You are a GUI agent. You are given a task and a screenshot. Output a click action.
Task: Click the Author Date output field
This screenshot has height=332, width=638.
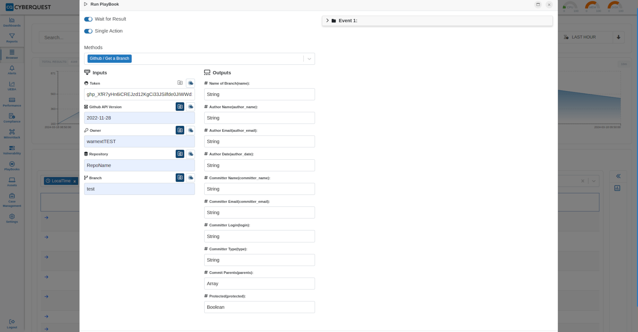(x=259, y=165)
